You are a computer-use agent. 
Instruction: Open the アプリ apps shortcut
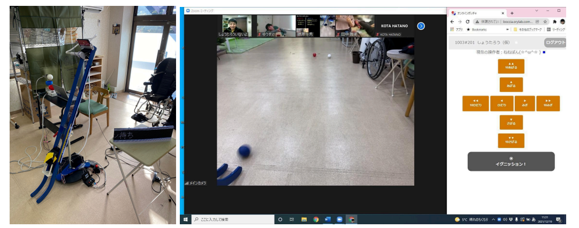click(456, 29)
